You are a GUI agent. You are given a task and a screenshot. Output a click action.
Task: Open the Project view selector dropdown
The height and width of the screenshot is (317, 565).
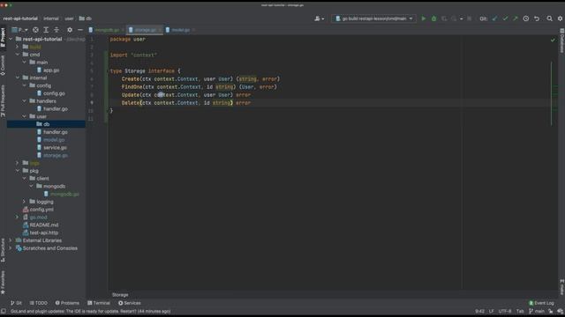click(x=19, y=30)
